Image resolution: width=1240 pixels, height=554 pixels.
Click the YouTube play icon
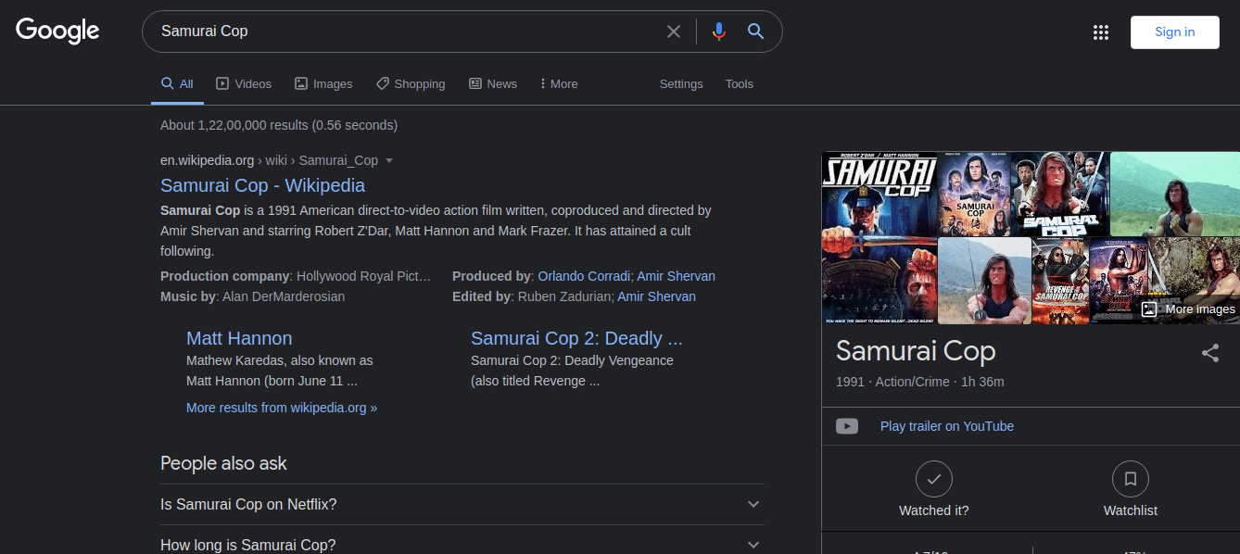[847, 426]
